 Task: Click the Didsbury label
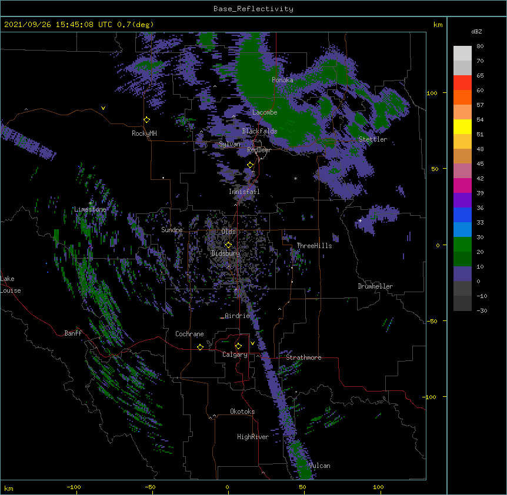(x=225, y=253)
